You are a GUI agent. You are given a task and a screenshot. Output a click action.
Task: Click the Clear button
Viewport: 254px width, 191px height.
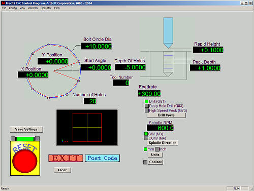62,170
